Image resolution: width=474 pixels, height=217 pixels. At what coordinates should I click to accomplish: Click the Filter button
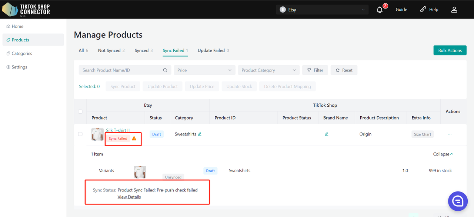[315, 70]
